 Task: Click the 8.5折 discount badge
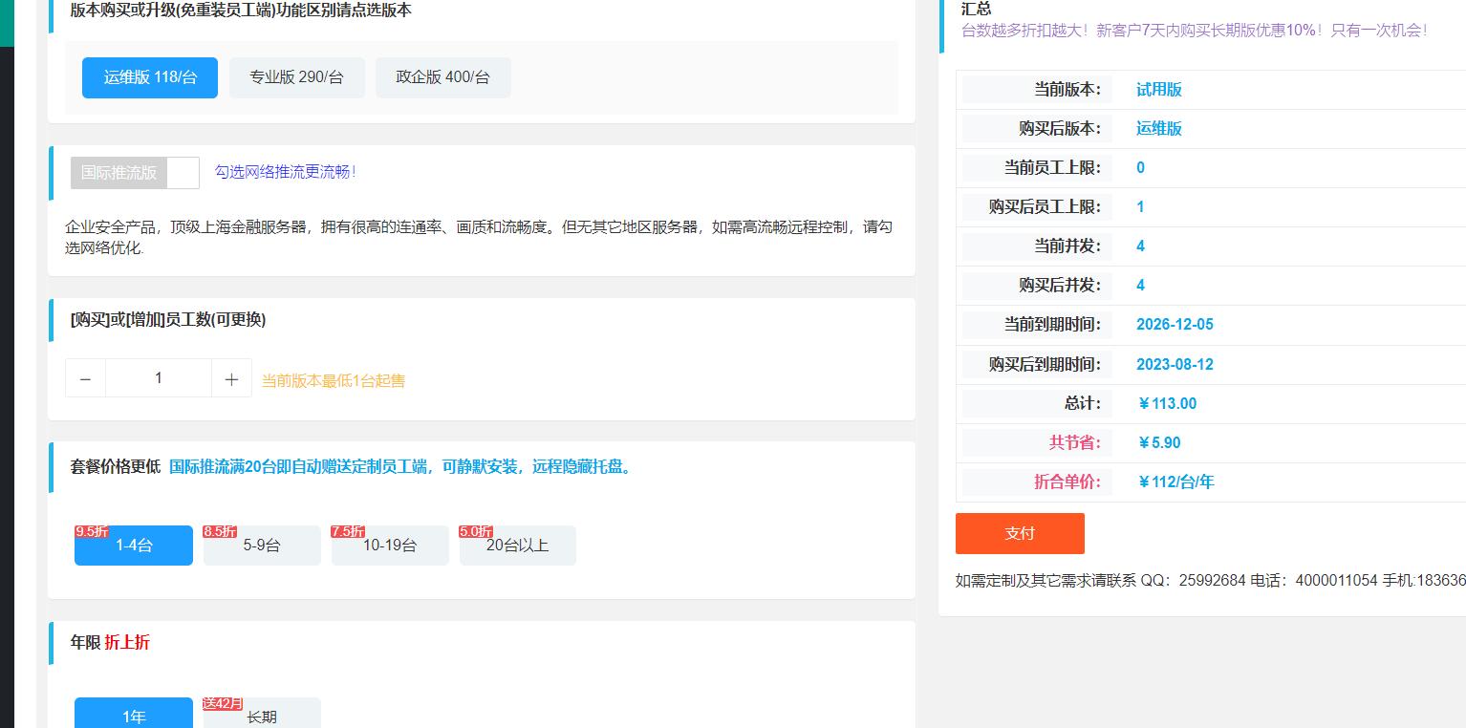[x=220, y=531]
